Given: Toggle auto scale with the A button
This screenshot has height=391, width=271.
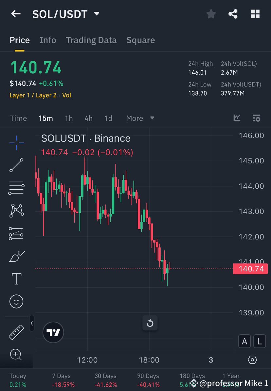Looking at the screenshot, I should [244, 341].
